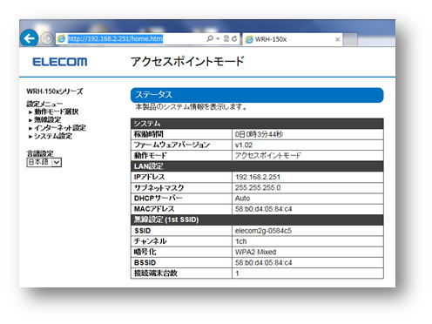432x324 pixels.
Task: Click the ELECOM logo
Action: [60, 62]
